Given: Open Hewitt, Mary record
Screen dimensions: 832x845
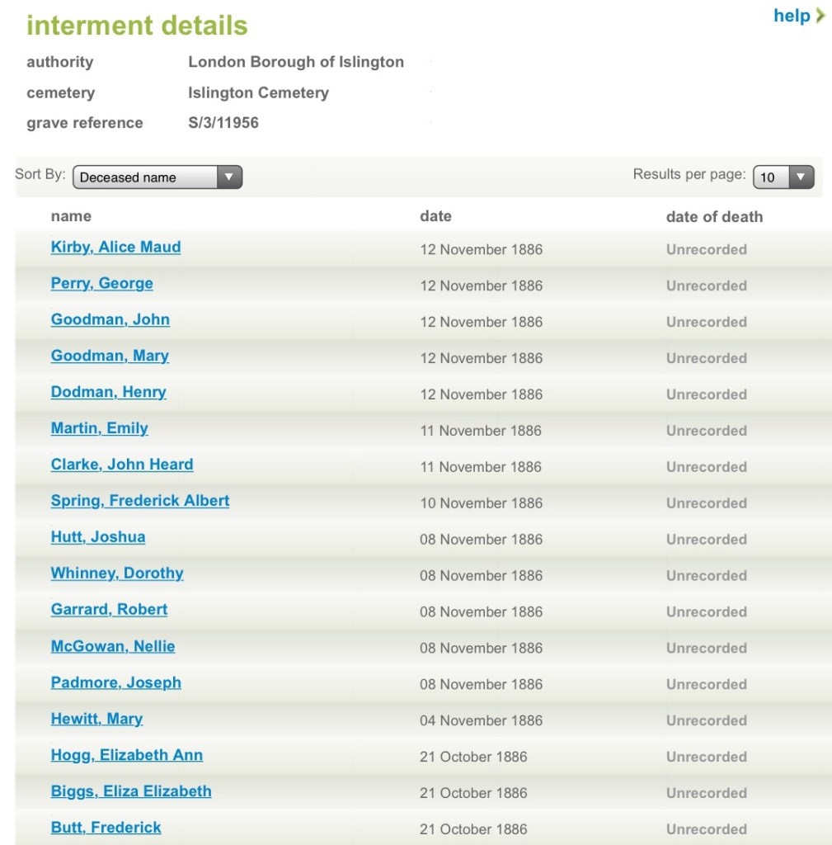Looking at the screenshot, I should click(96, 719).
